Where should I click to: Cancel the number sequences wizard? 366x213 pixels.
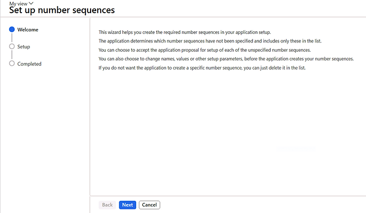point(149,205)
